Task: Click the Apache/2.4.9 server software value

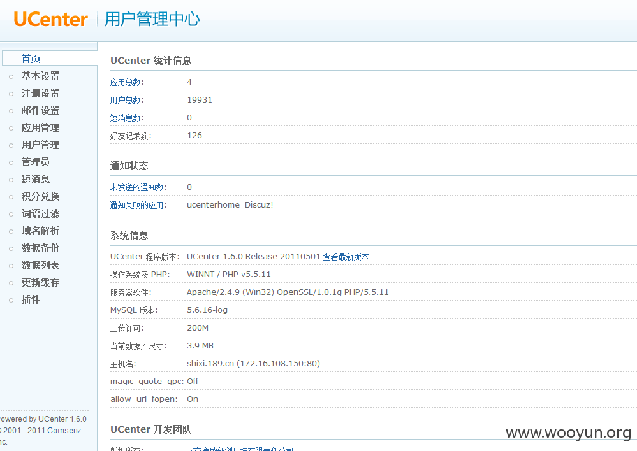Action: (288, 292)
